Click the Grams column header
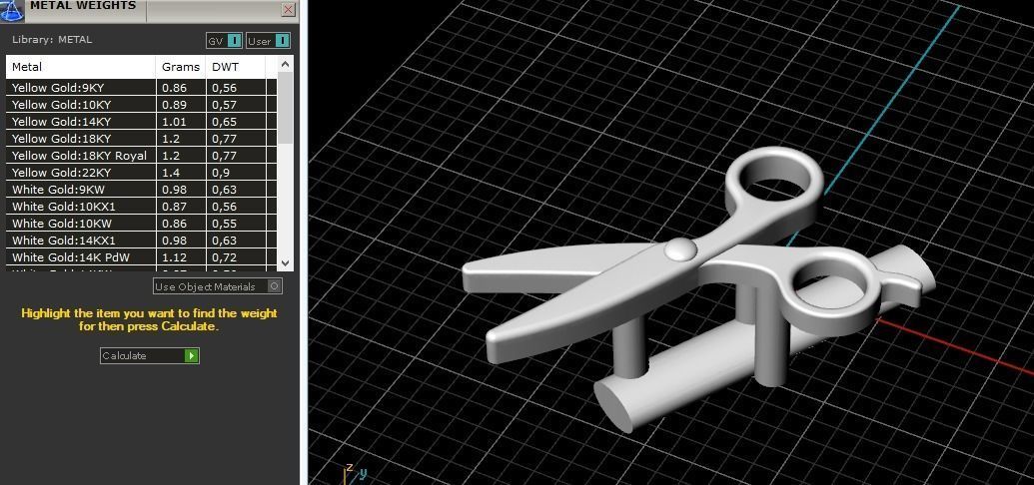 [x=181, y=67]
